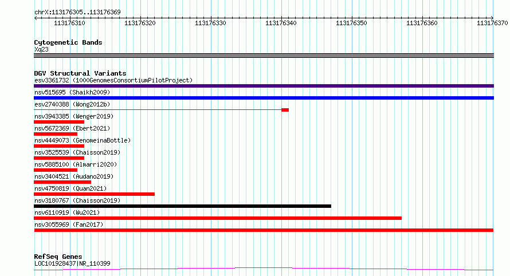Open variant nsv3180767 (Chaisson2019) label

pos(77,200)
